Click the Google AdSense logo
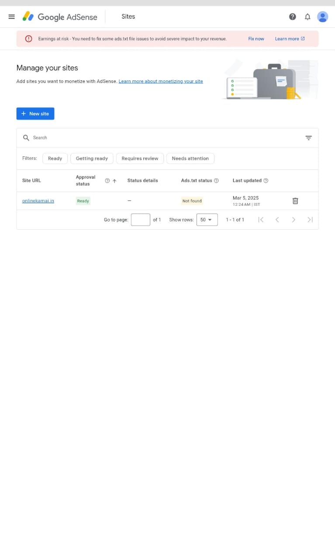335x559 pixels. (60, 17)
